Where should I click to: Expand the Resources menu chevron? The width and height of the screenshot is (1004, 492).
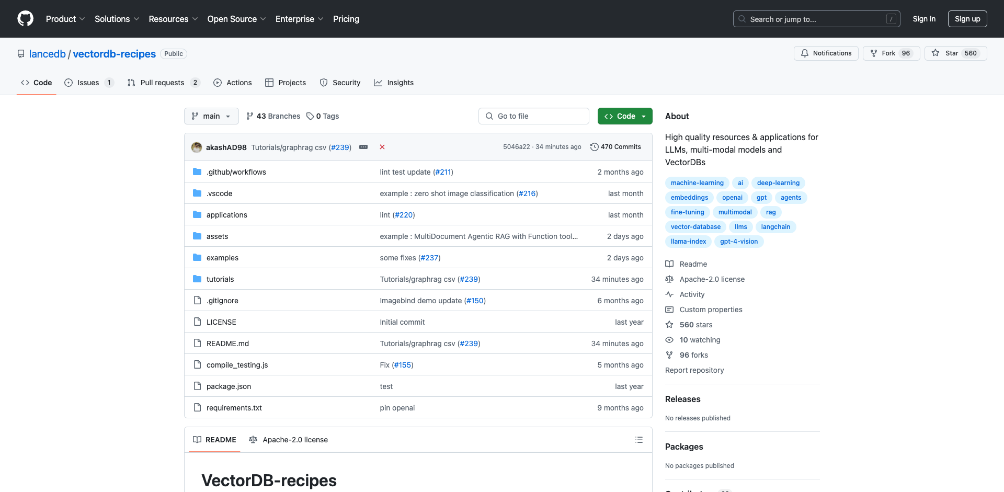pyautogui.click(x=195, y=19)
